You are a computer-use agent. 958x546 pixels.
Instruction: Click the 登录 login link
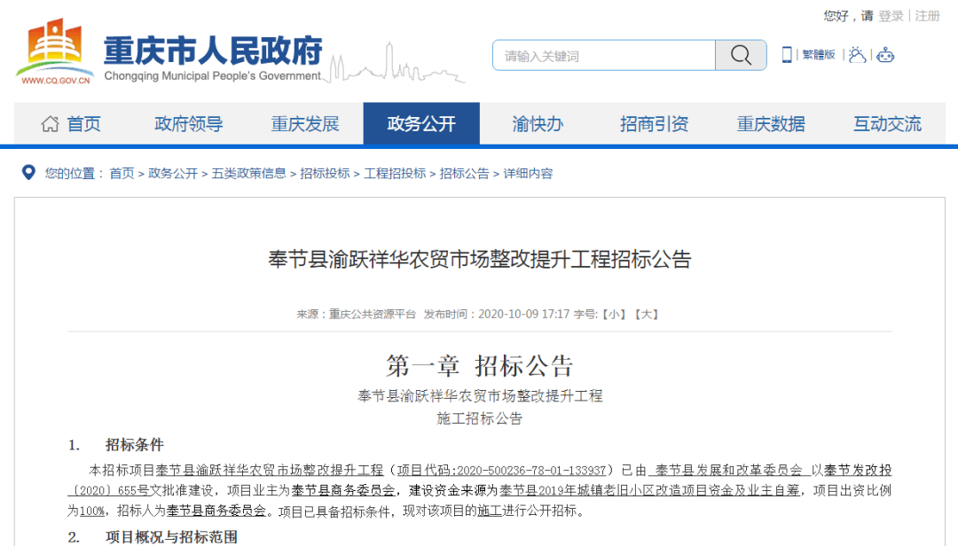(x=891, y=16)
